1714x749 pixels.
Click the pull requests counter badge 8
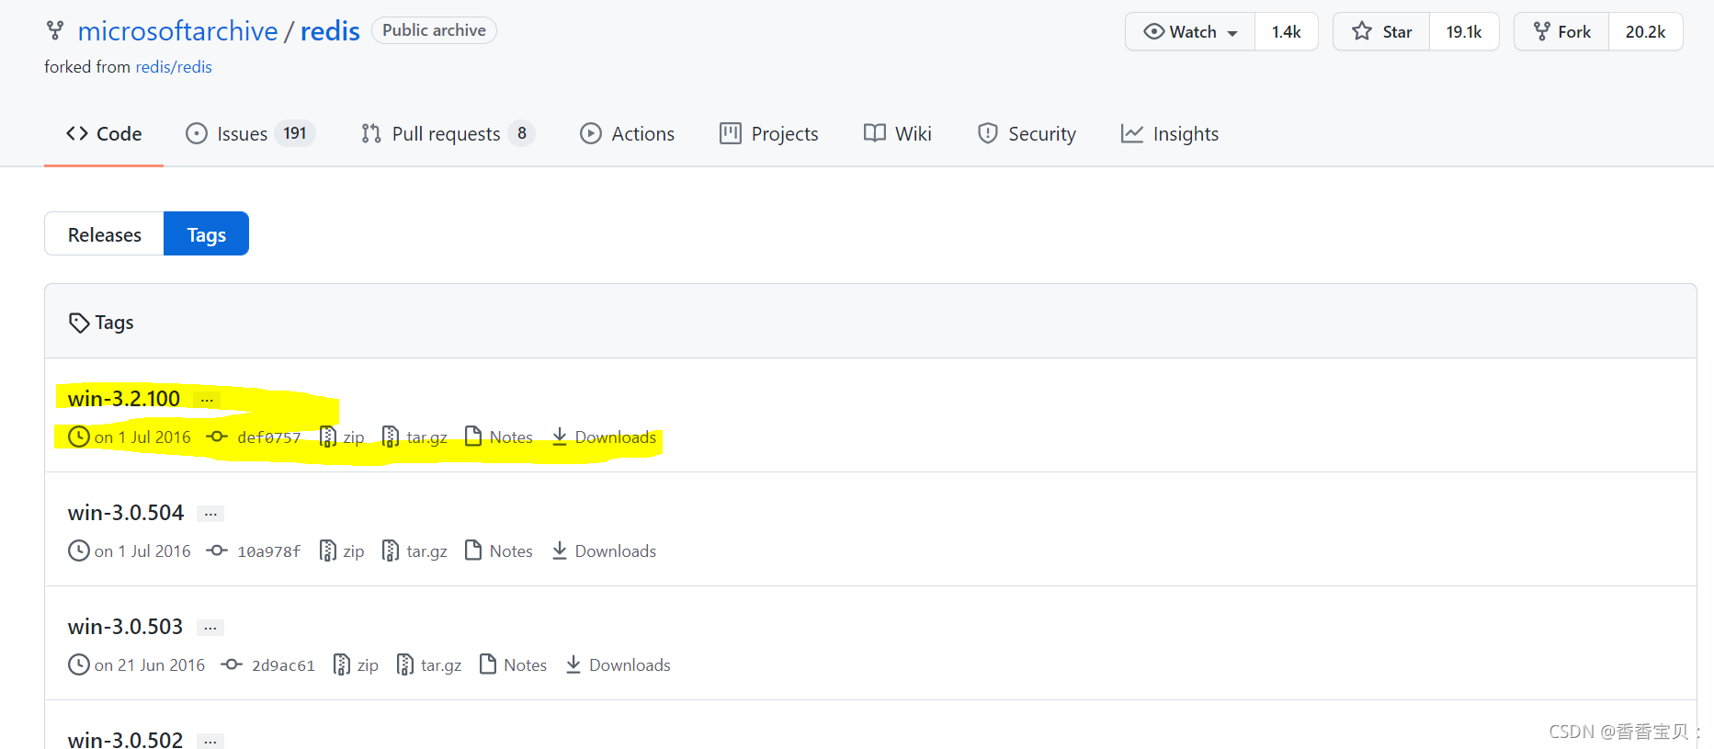point(522,133)
